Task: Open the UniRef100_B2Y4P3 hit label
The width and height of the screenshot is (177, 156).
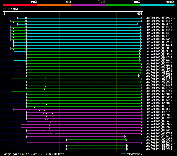Action: 159,33
